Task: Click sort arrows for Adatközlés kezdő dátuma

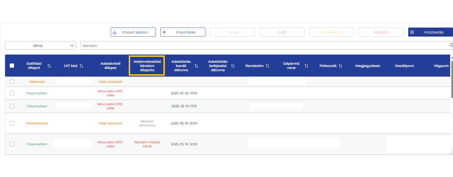Action: (196, 66)
